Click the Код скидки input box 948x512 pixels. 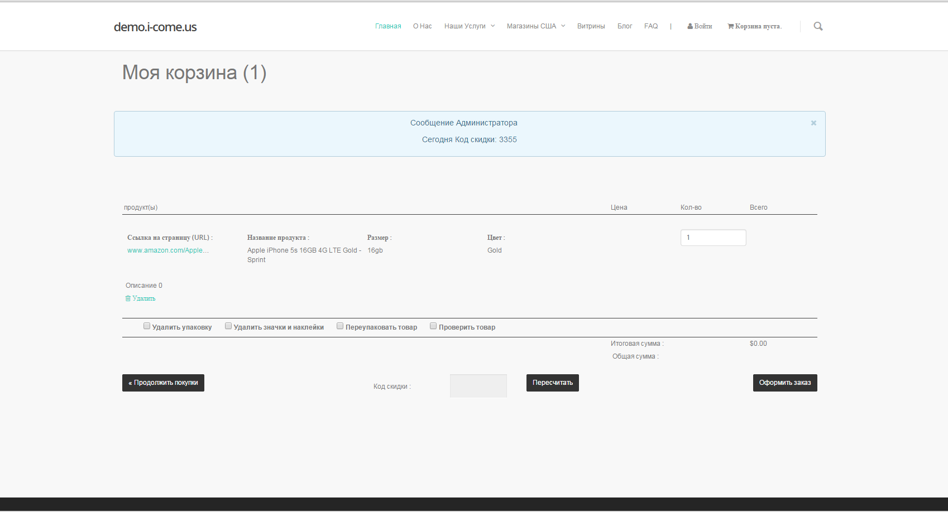coord(478,386)
